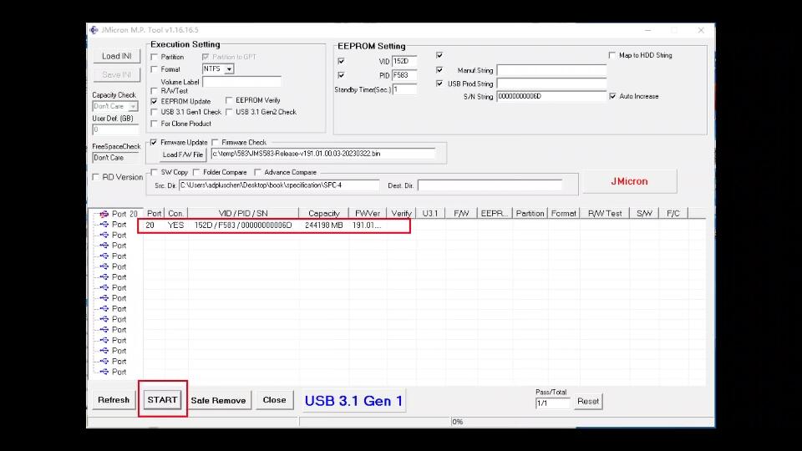Uncheck the EEPROM Update checkbox
Screen dimensions: 802x451
coord(154,101)
